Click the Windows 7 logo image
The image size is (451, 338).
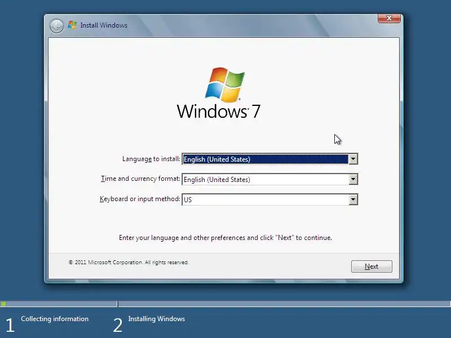point(219,93)
